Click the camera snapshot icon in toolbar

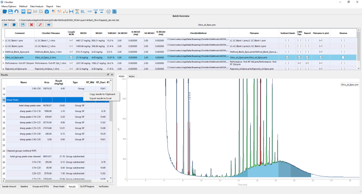pos(47,11)
